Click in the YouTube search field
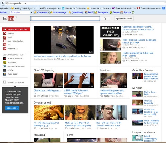 [x=65, y=19]
